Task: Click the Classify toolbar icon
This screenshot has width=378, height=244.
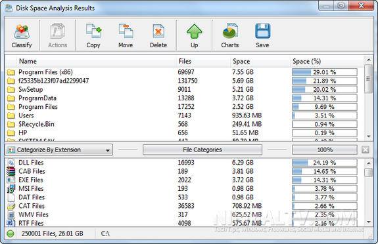Action: coord(22,31)
